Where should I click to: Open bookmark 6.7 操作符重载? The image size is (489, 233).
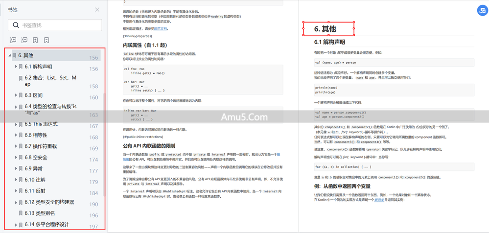[41, 146]
